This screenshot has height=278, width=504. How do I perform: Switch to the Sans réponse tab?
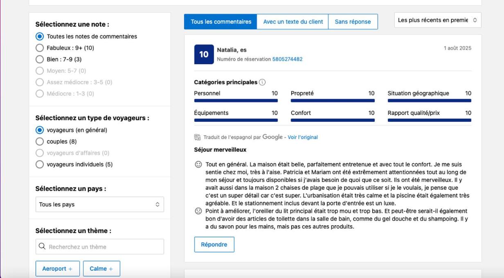353,22
